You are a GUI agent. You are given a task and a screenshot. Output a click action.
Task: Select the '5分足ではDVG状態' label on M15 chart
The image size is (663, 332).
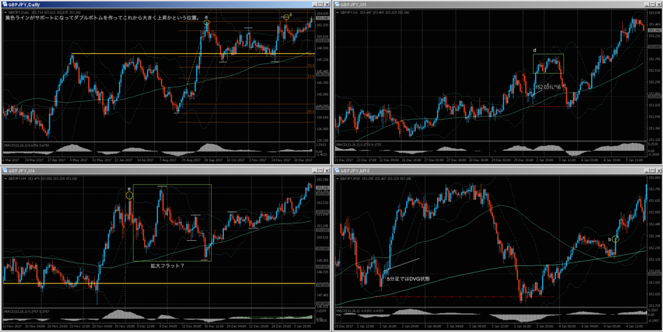click(409, 279)
